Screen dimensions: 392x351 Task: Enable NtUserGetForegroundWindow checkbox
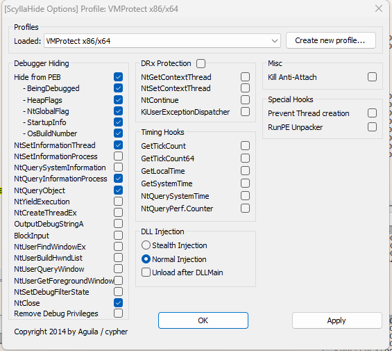pyautogui.click(x=118, y=281)
